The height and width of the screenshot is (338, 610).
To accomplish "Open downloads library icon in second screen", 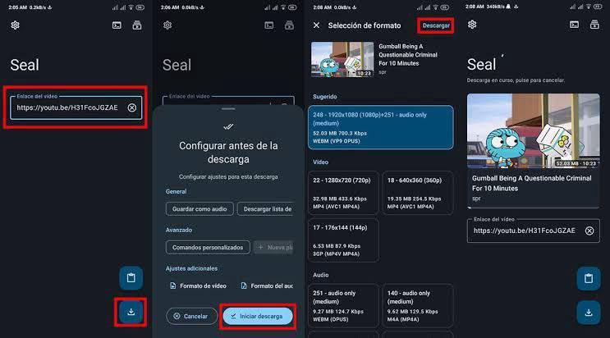I will pyautogui.click(x=289, y=25).
